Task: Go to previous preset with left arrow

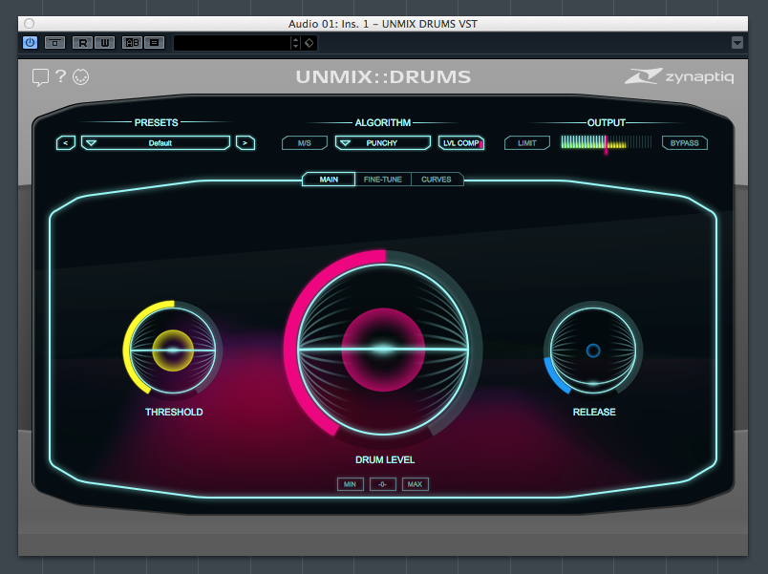Action: click(66, 143)
